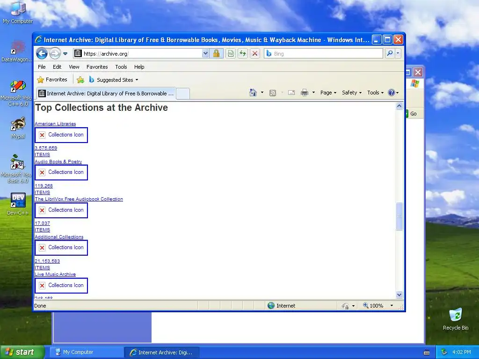
Task: Click the Print icon
Action: click(304, 93)
